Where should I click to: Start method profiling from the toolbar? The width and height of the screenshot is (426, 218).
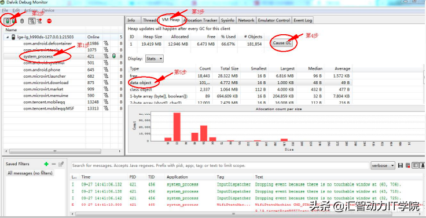[x=39, y=21]
